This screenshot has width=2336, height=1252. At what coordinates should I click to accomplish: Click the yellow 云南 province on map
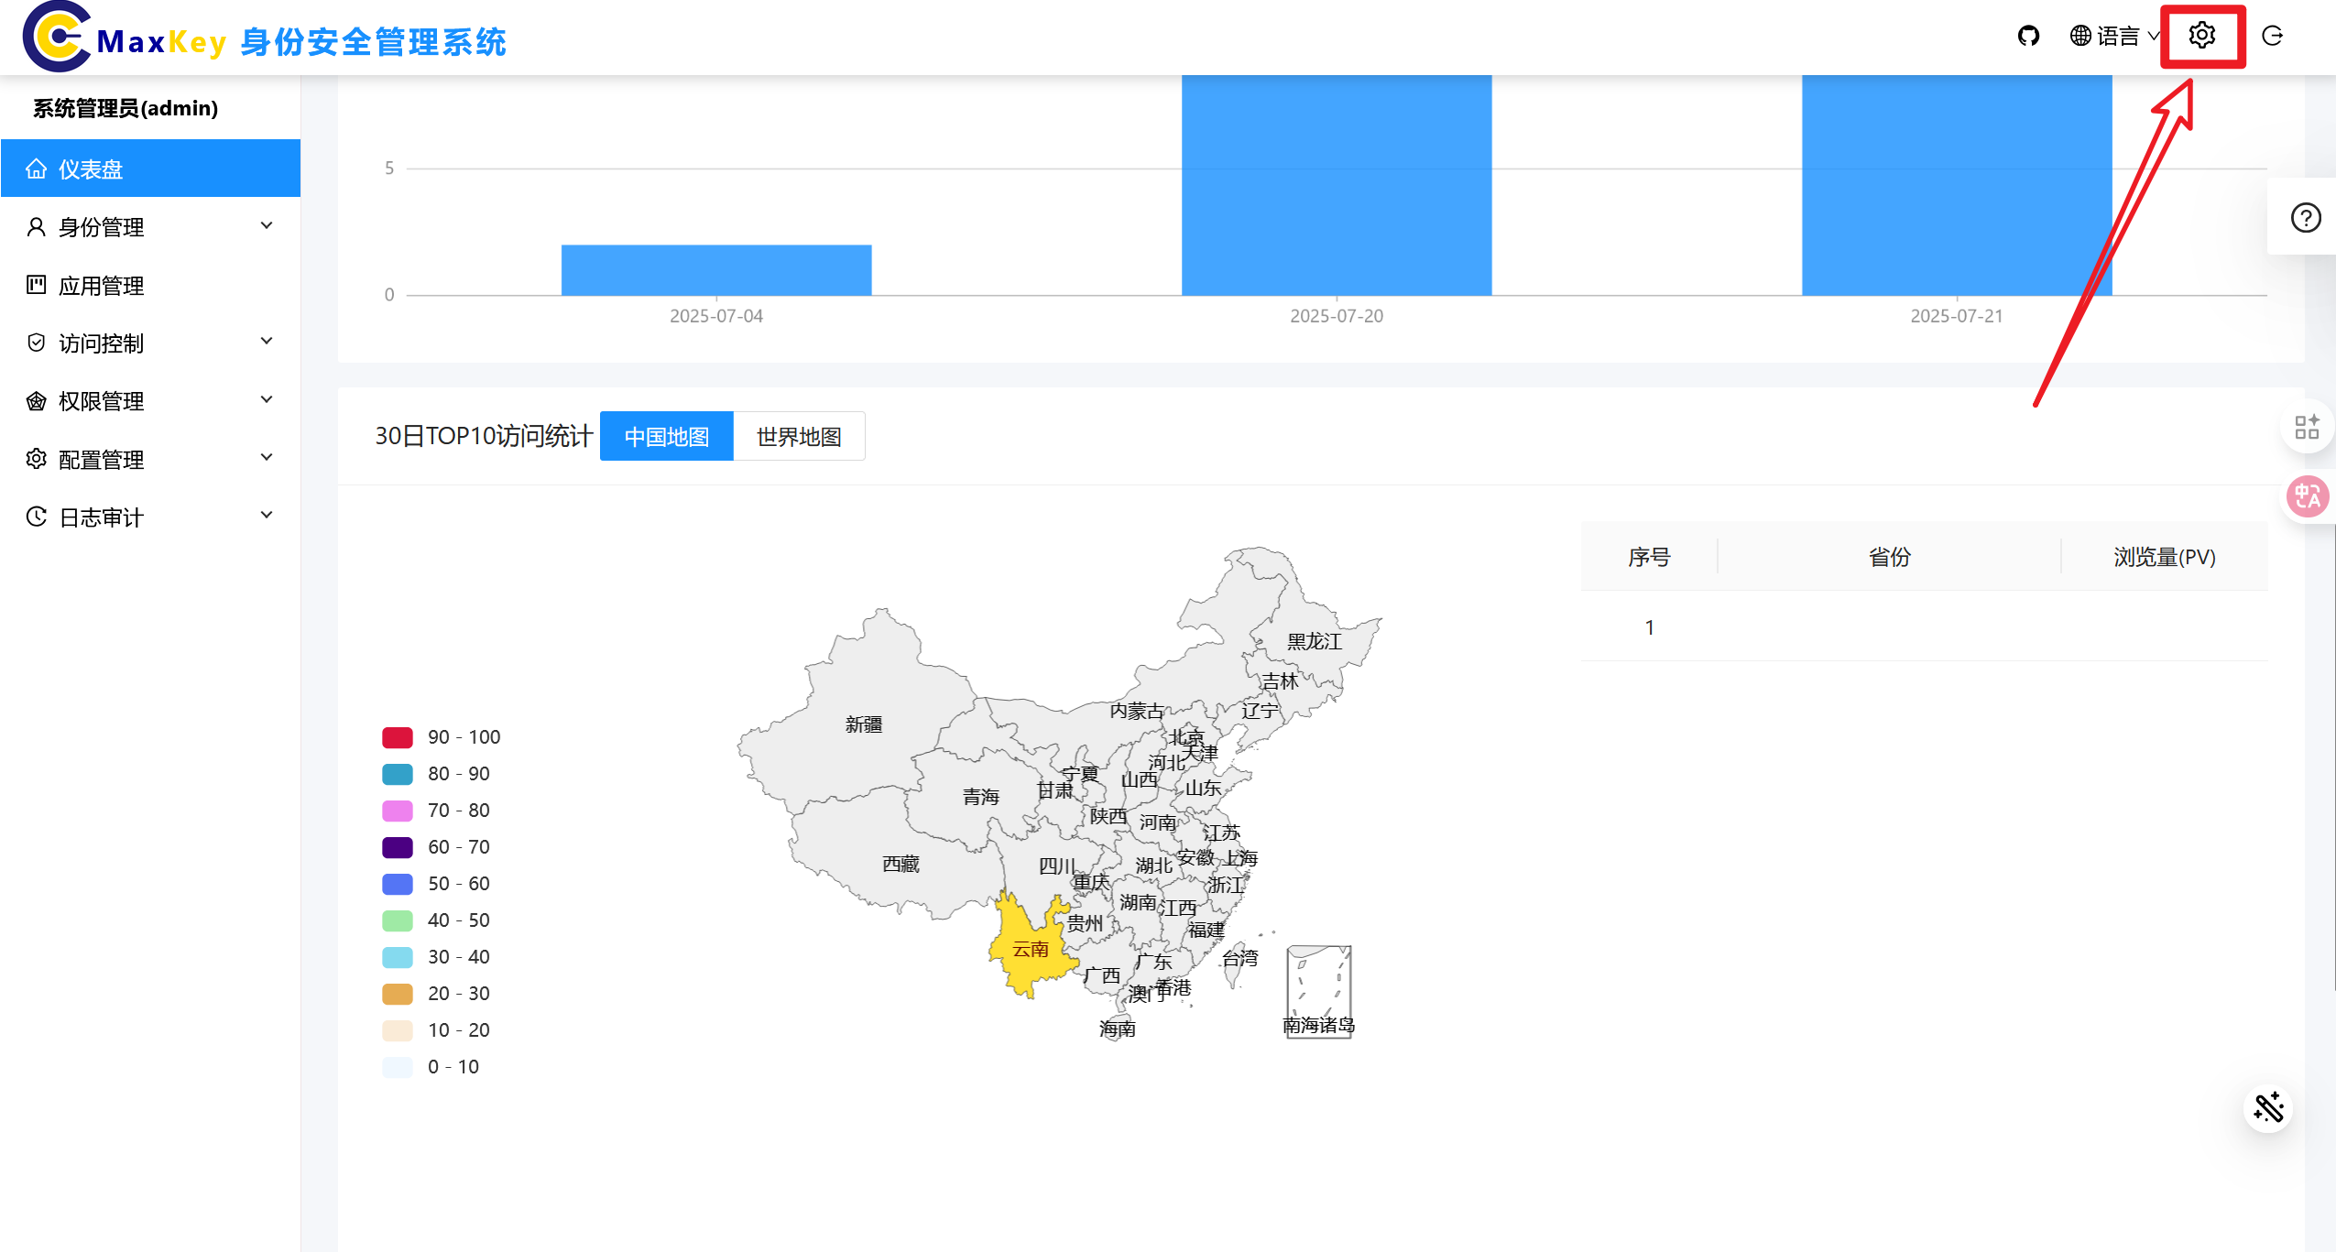[x=1028, y=957]
